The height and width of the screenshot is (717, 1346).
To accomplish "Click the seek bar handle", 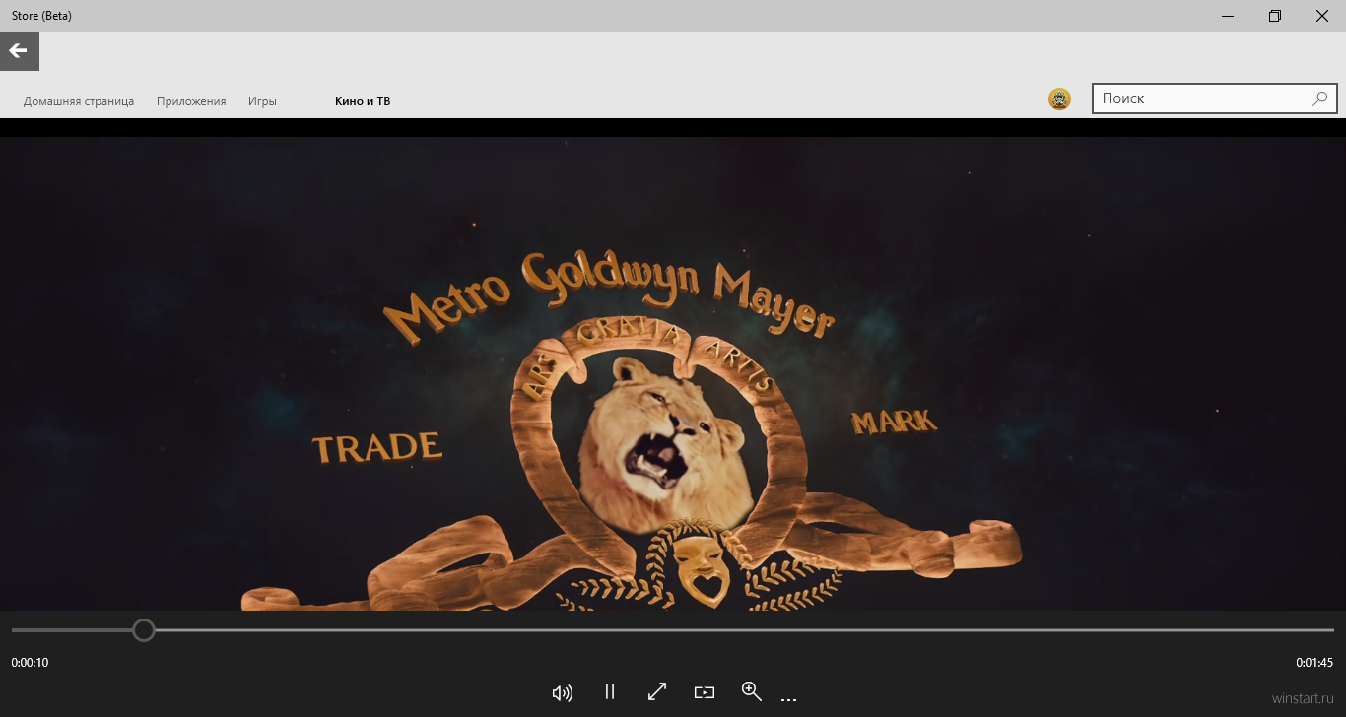I will [144, 629].
